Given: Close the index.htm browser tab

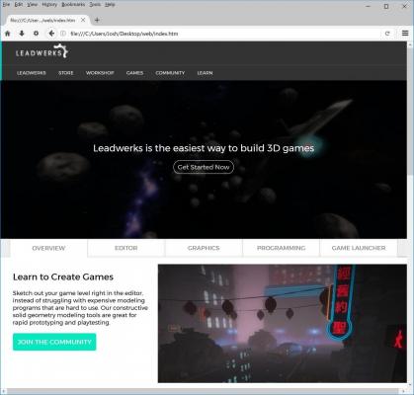Looking at the screenshot, I should 83,20.
